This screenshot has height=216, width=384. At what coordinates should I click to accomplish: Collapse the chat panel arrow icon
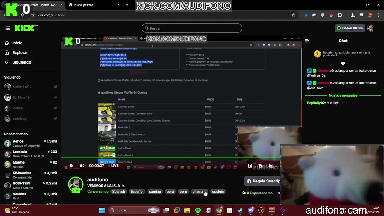click(x=307, y=40)
